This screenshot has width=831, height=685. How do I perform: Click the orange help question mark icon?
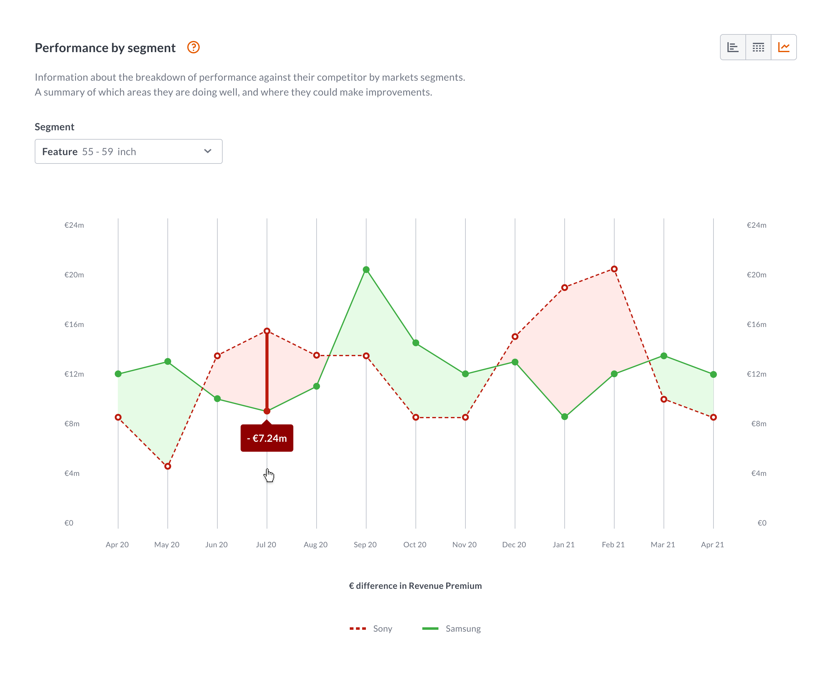pos(193,47)
